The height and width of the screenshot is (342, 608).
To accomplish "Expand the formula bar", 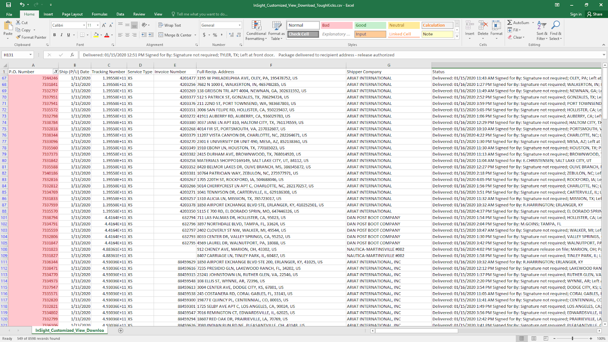I will (604, 55).
